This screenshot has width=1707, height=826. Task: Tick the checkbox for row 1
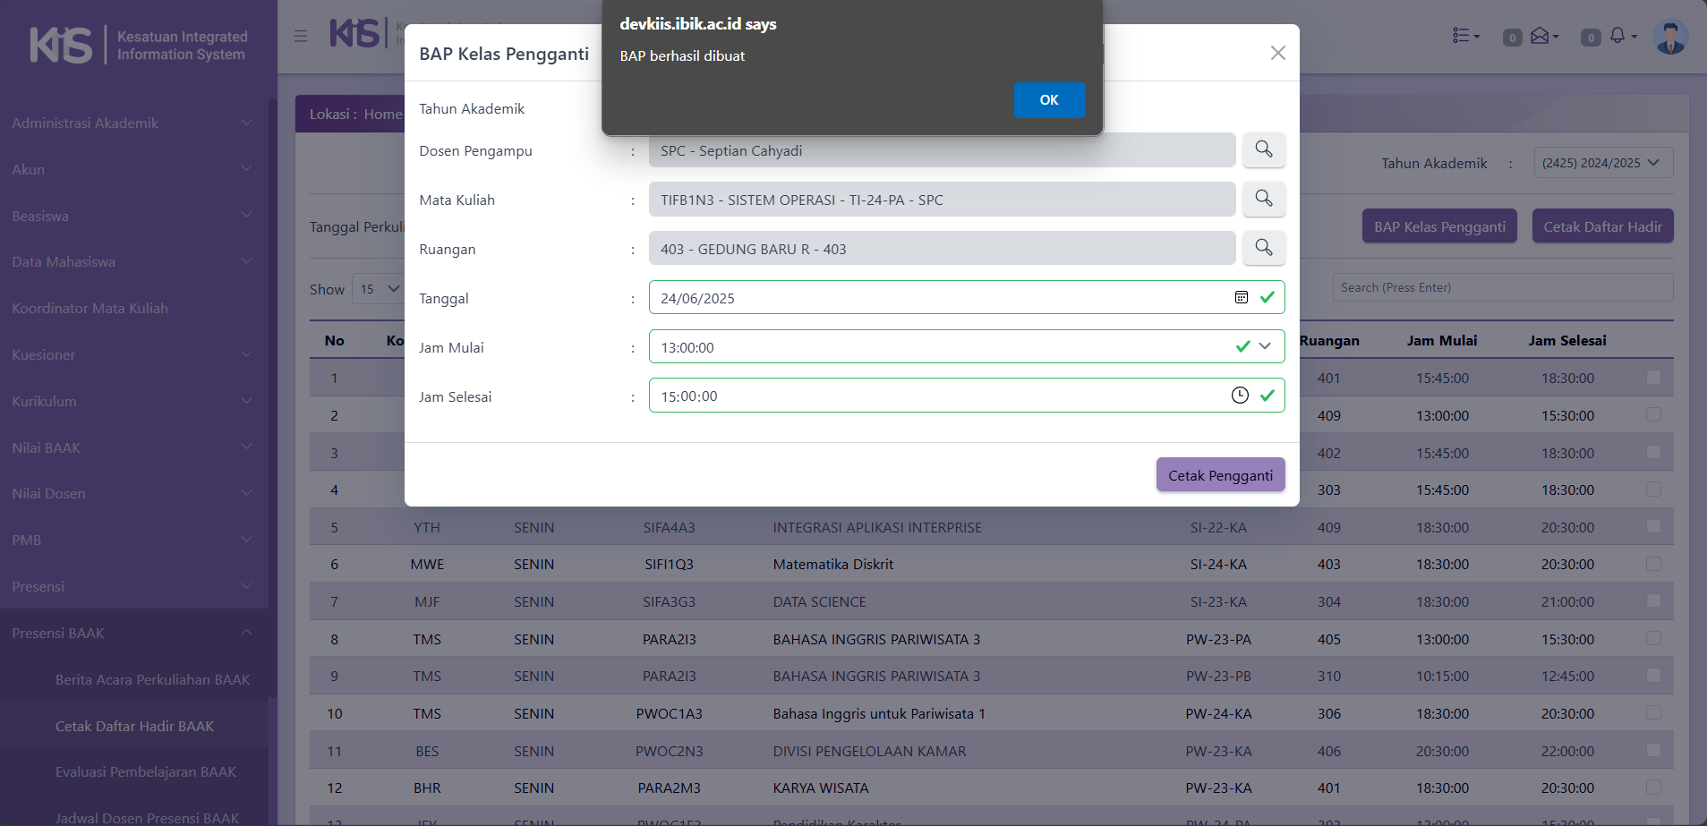pos(1653,378)
